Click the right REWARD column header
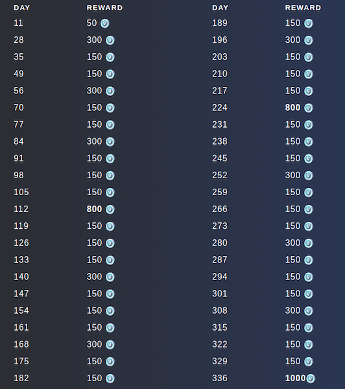Image resolution: width=345 pixels, height=389 pixels. [303, 8]
